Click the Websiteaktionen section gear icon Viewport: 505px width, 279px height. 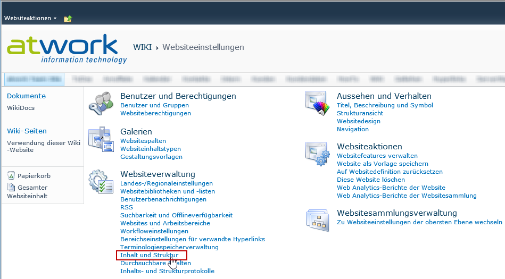317,154
